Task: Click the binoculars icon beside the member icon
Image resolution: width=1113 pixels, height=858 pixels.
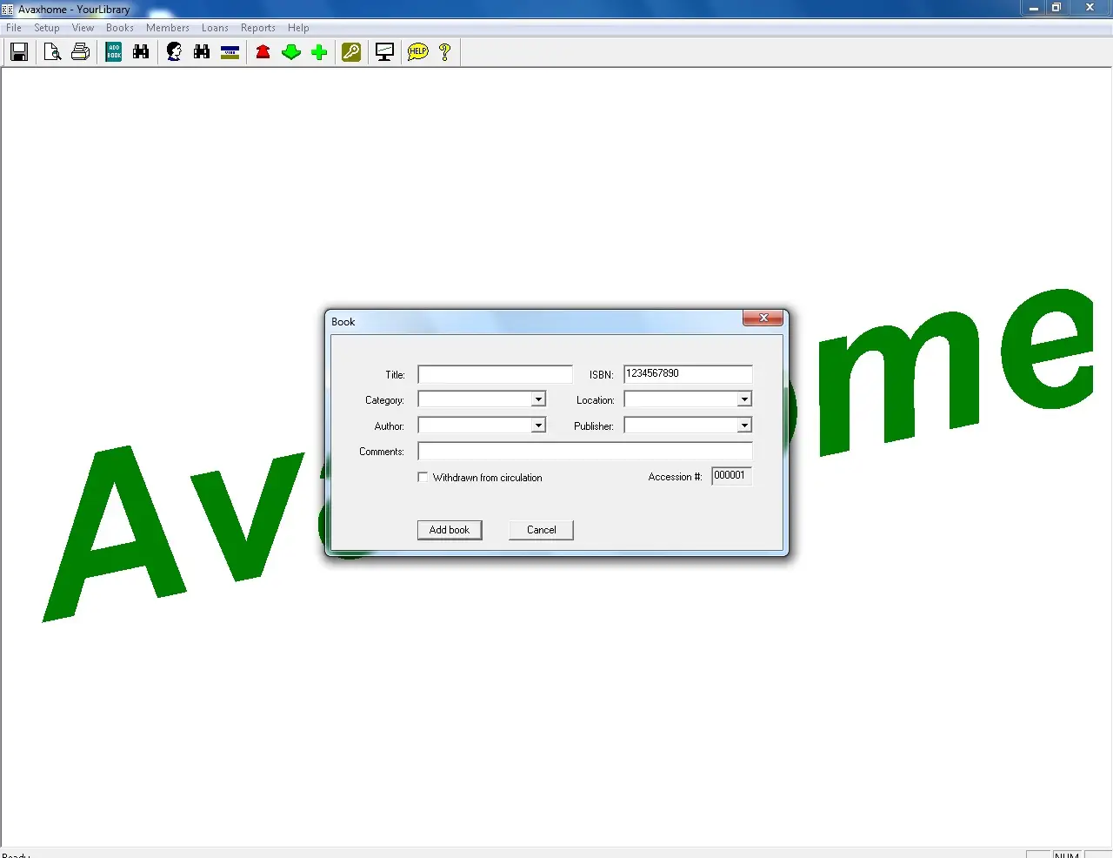Action: 202,52
